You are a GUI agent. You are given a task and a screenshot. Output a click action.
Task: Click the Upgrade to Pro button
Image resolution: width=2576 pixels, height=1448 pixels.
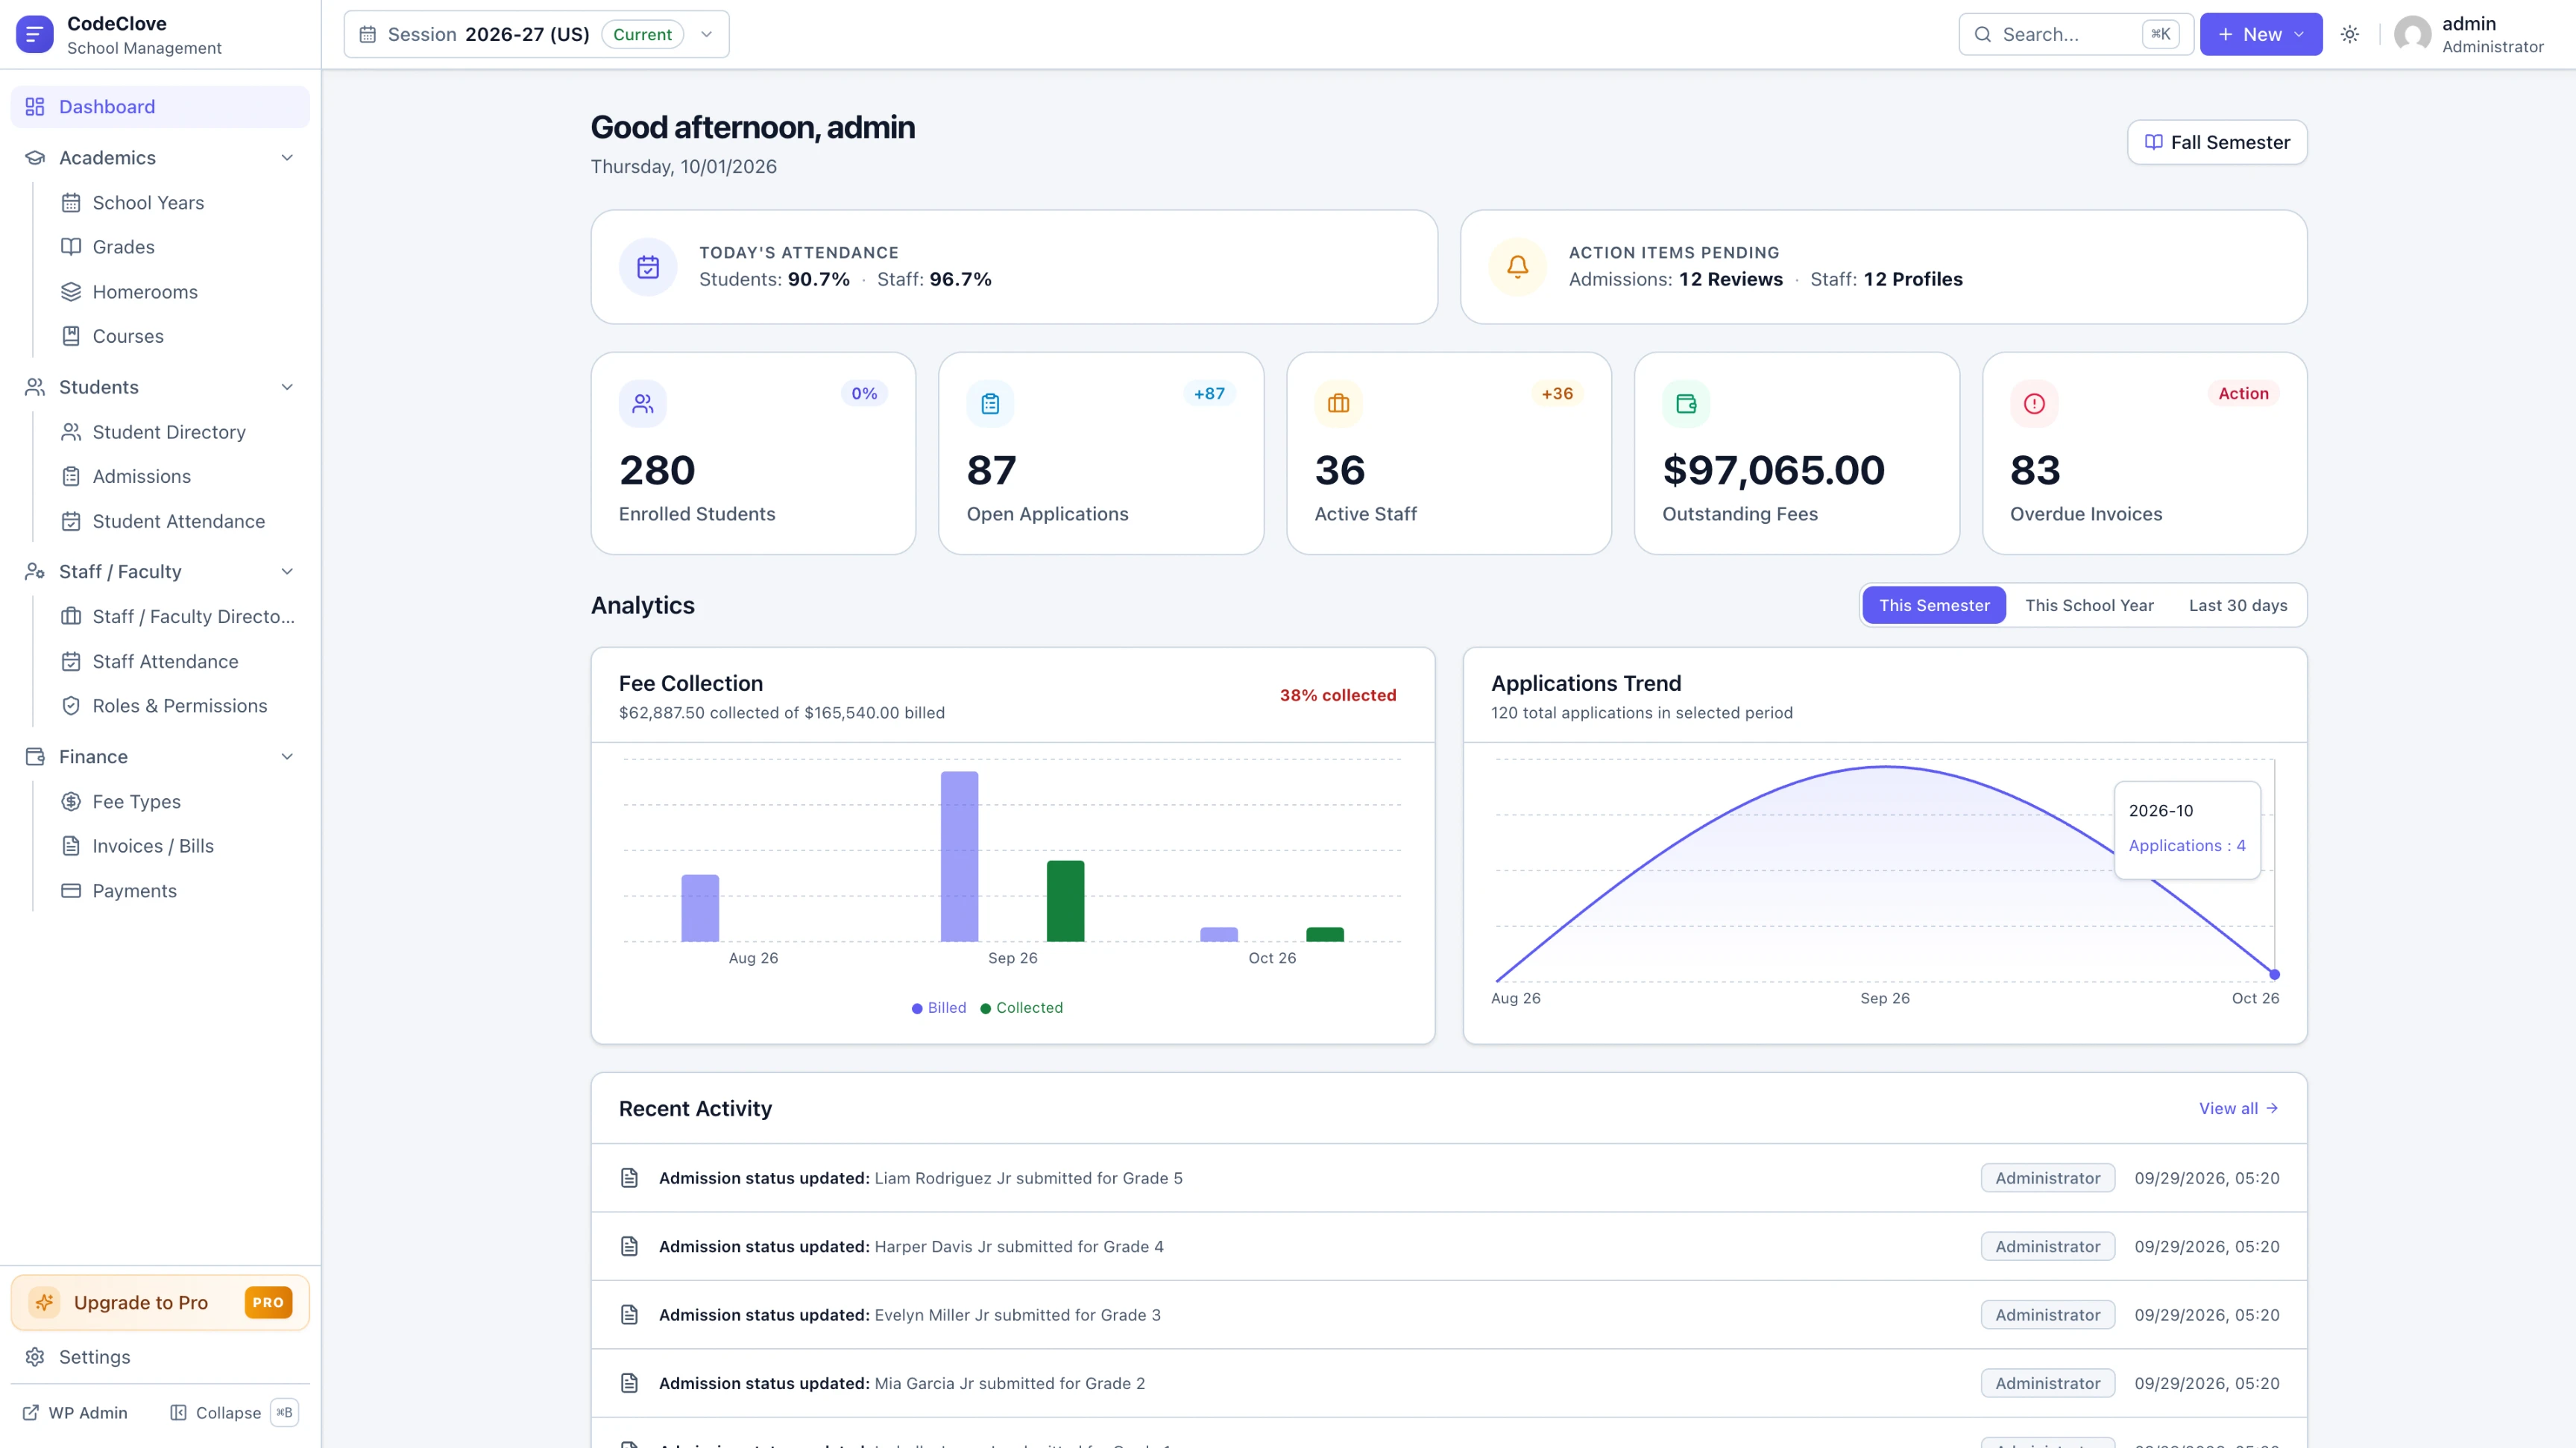tap(160, 1302)
